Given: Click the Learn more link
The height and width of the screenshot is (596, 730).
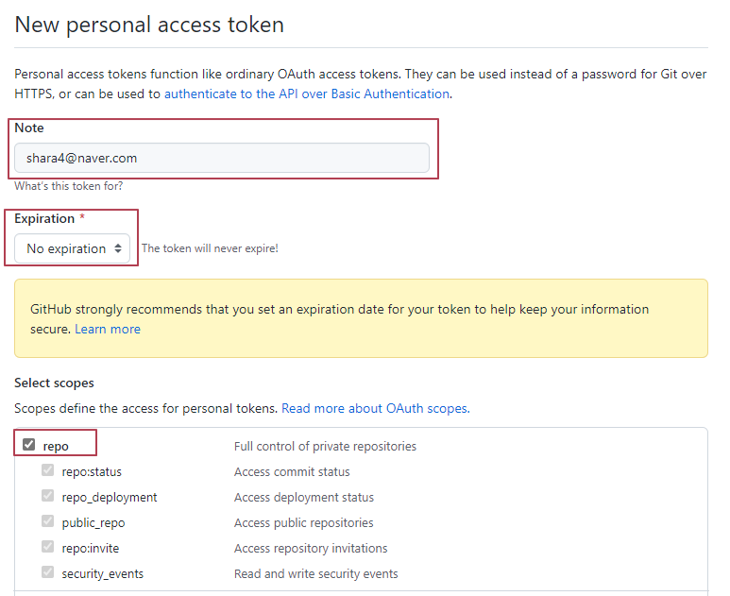Looking at the screenshot, I should (108, 329).
